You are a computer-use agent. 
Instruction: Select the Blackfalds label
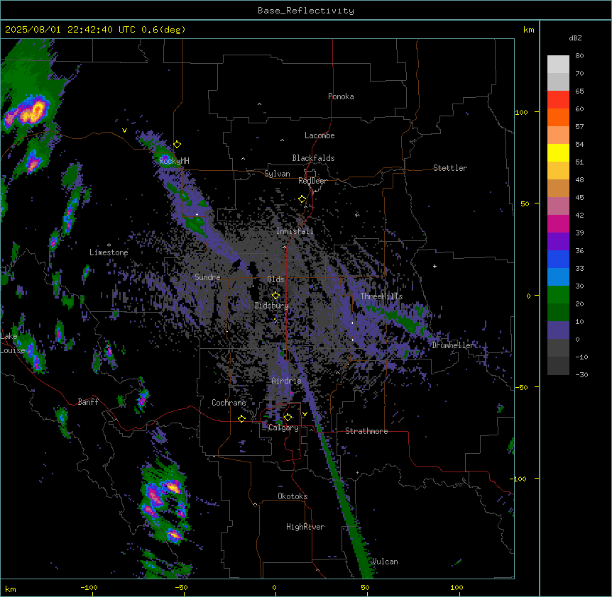[x=313, y=158]
